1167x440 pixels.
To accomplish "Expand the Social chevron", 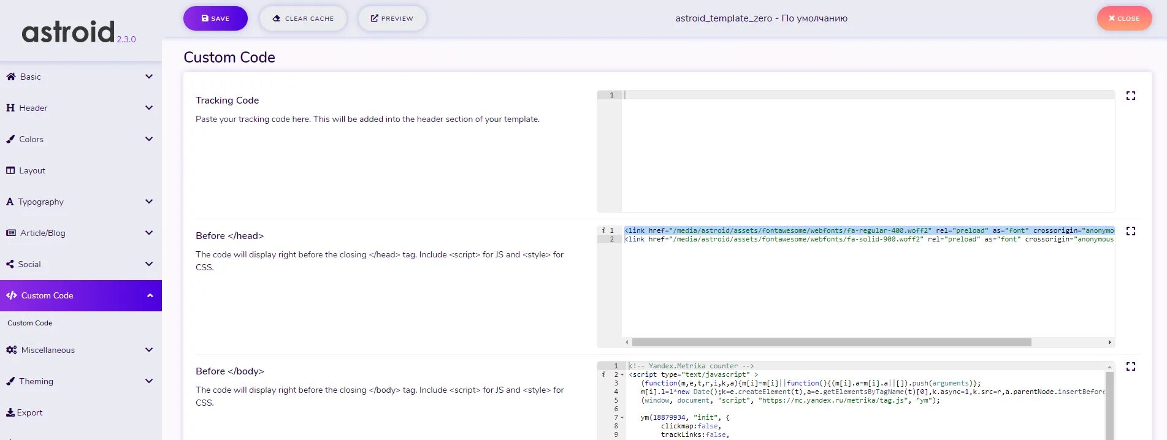I will point(149,264).
